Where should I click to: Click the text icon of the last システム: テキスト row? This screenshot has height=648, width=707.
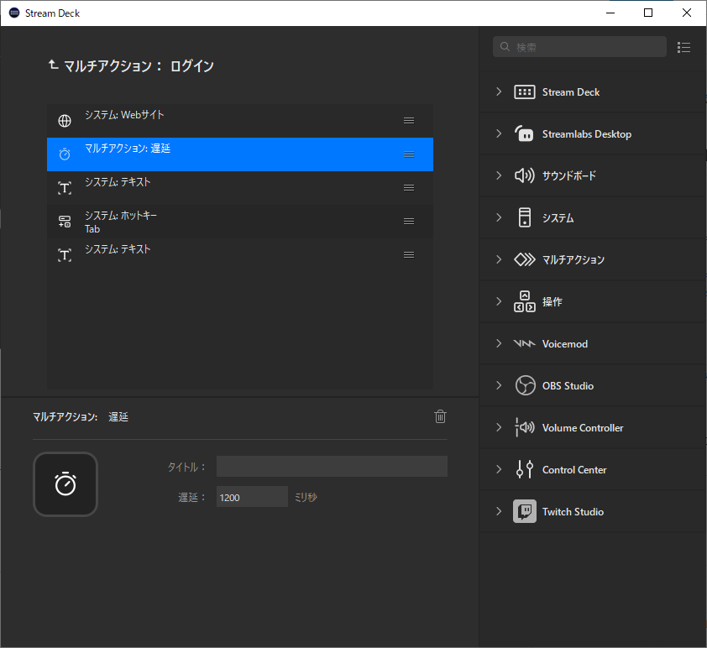tap(65, 255)
